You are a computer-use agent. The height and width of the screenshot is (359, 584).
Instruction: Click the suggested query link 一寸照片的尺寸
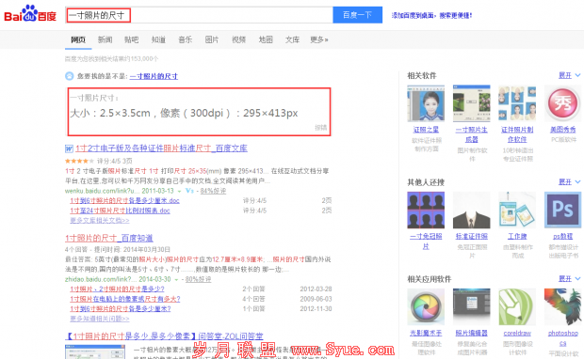[154, 76]
